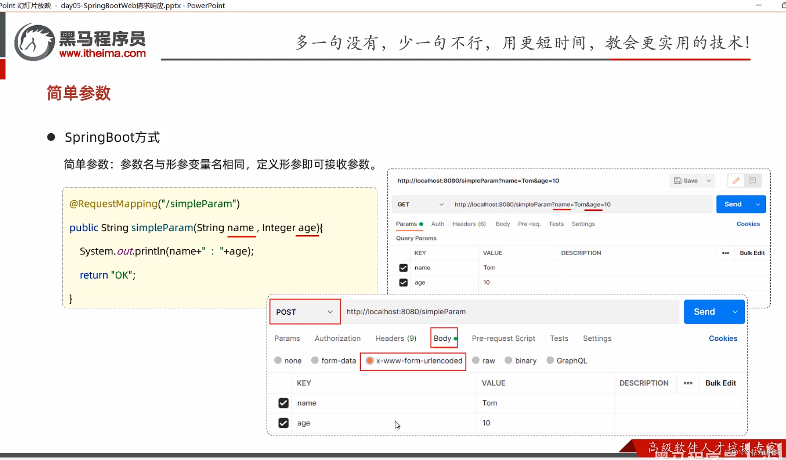Screen dimensions: 786x460
Task: Open the comments icon next to the edit pencil
Action: [x=753, y=181]
